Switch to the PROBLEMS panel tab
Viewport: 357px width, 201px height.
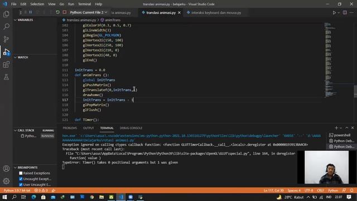(70, 128)
